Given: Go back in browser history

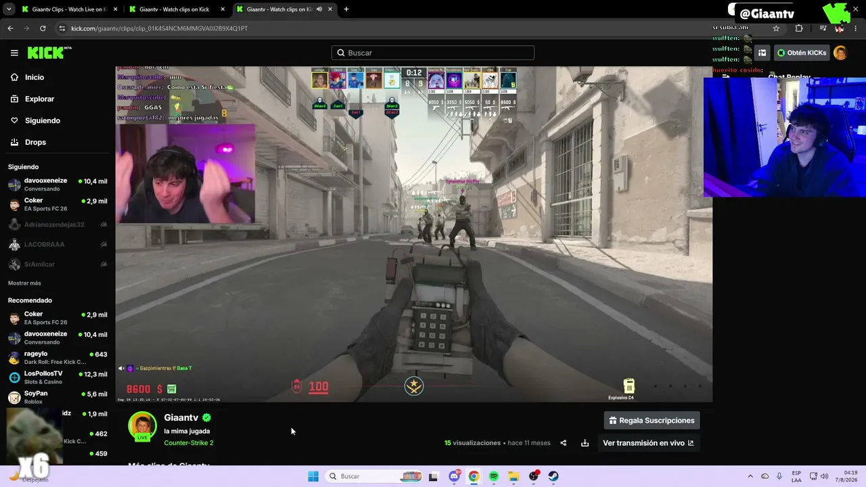Looking at the screenshot, I should [10, 28].
